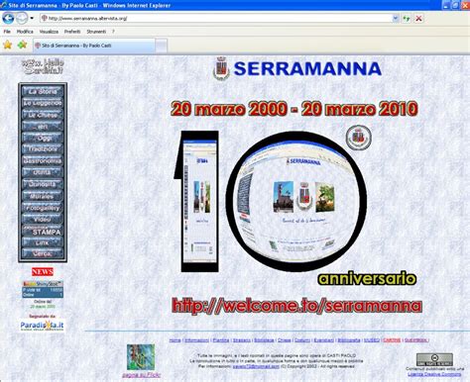
Task: Click the fisheye site screenshot inside the zero
Action: 296,201
